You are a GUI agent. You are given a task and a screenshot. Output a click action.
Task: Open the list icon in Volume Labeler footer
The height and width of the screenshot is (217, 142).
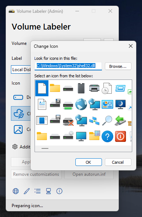[x=38, y=191]
